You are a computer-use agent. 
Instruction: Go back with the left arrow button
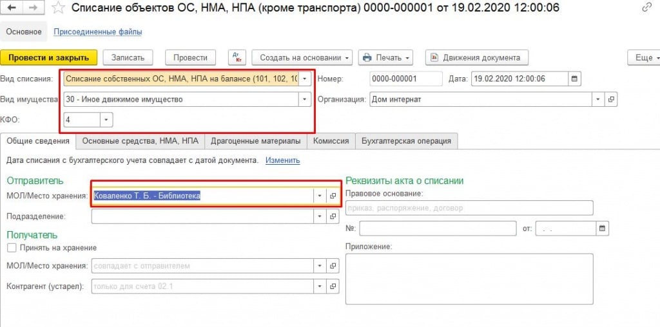pyautogui.click(x=12, y=8)
